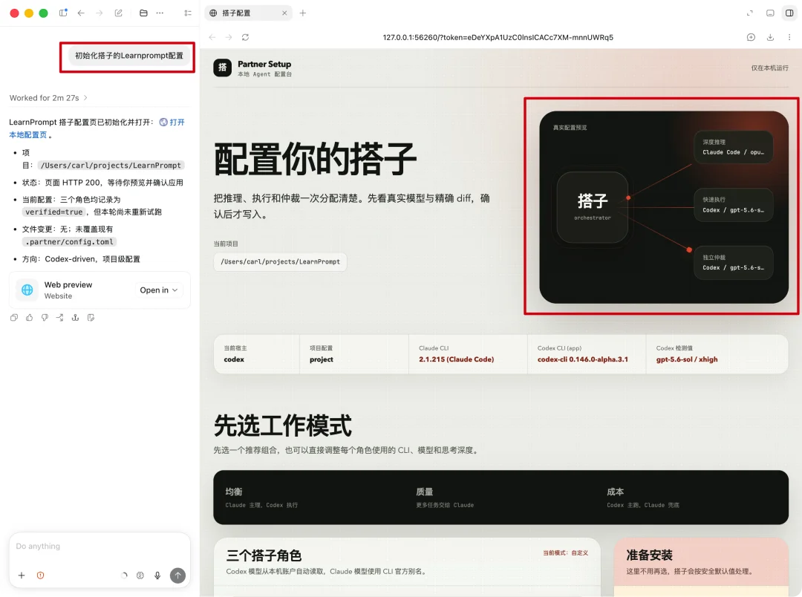Expand the 'Worked for 2m 27s' details

[x=48, y=98]
